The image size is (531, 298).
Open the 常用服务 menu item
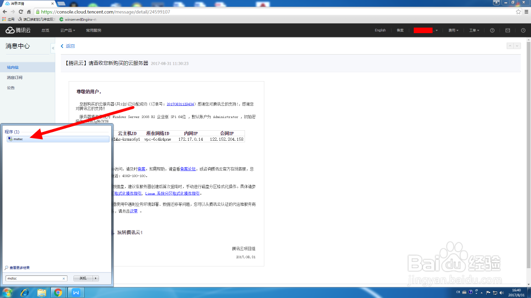[93, 30]
